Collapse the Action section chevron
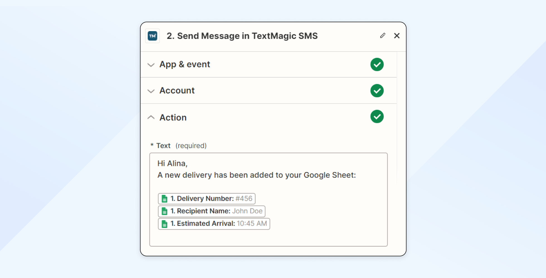This screenshot has height=278, width=546. point(151,117)
